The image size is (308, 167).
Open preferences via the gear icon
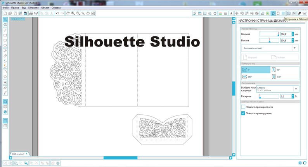(x=300, y=163)
